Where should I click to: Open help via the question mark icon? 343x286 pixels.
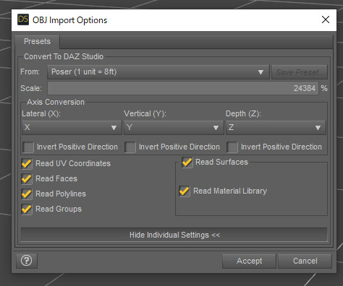coord(27,261)
